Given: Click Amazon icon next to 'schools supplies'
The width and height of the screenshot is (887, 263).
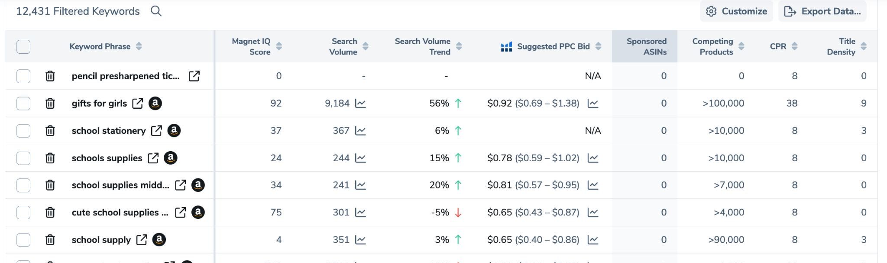Looking at the screenshot, I should (171, 158).
